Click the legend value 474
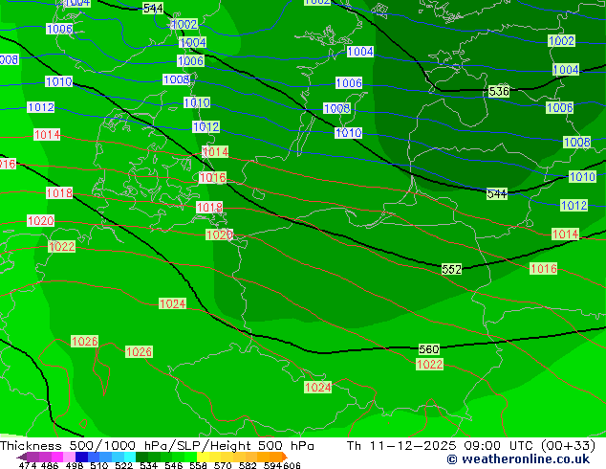The width and height of the screenshot is (606, 469). point(28,465)
